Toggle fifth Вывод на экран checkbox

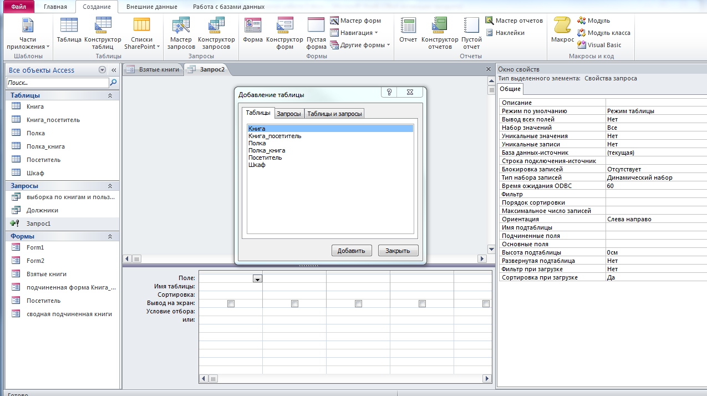click(486, 303)
